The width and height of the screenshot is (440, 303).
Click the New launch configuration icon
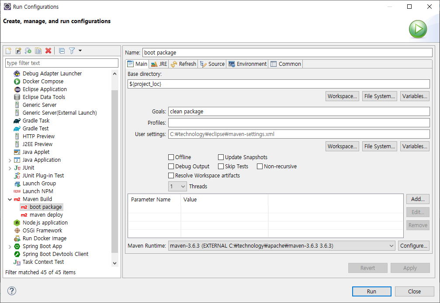[x=8, y=51]
